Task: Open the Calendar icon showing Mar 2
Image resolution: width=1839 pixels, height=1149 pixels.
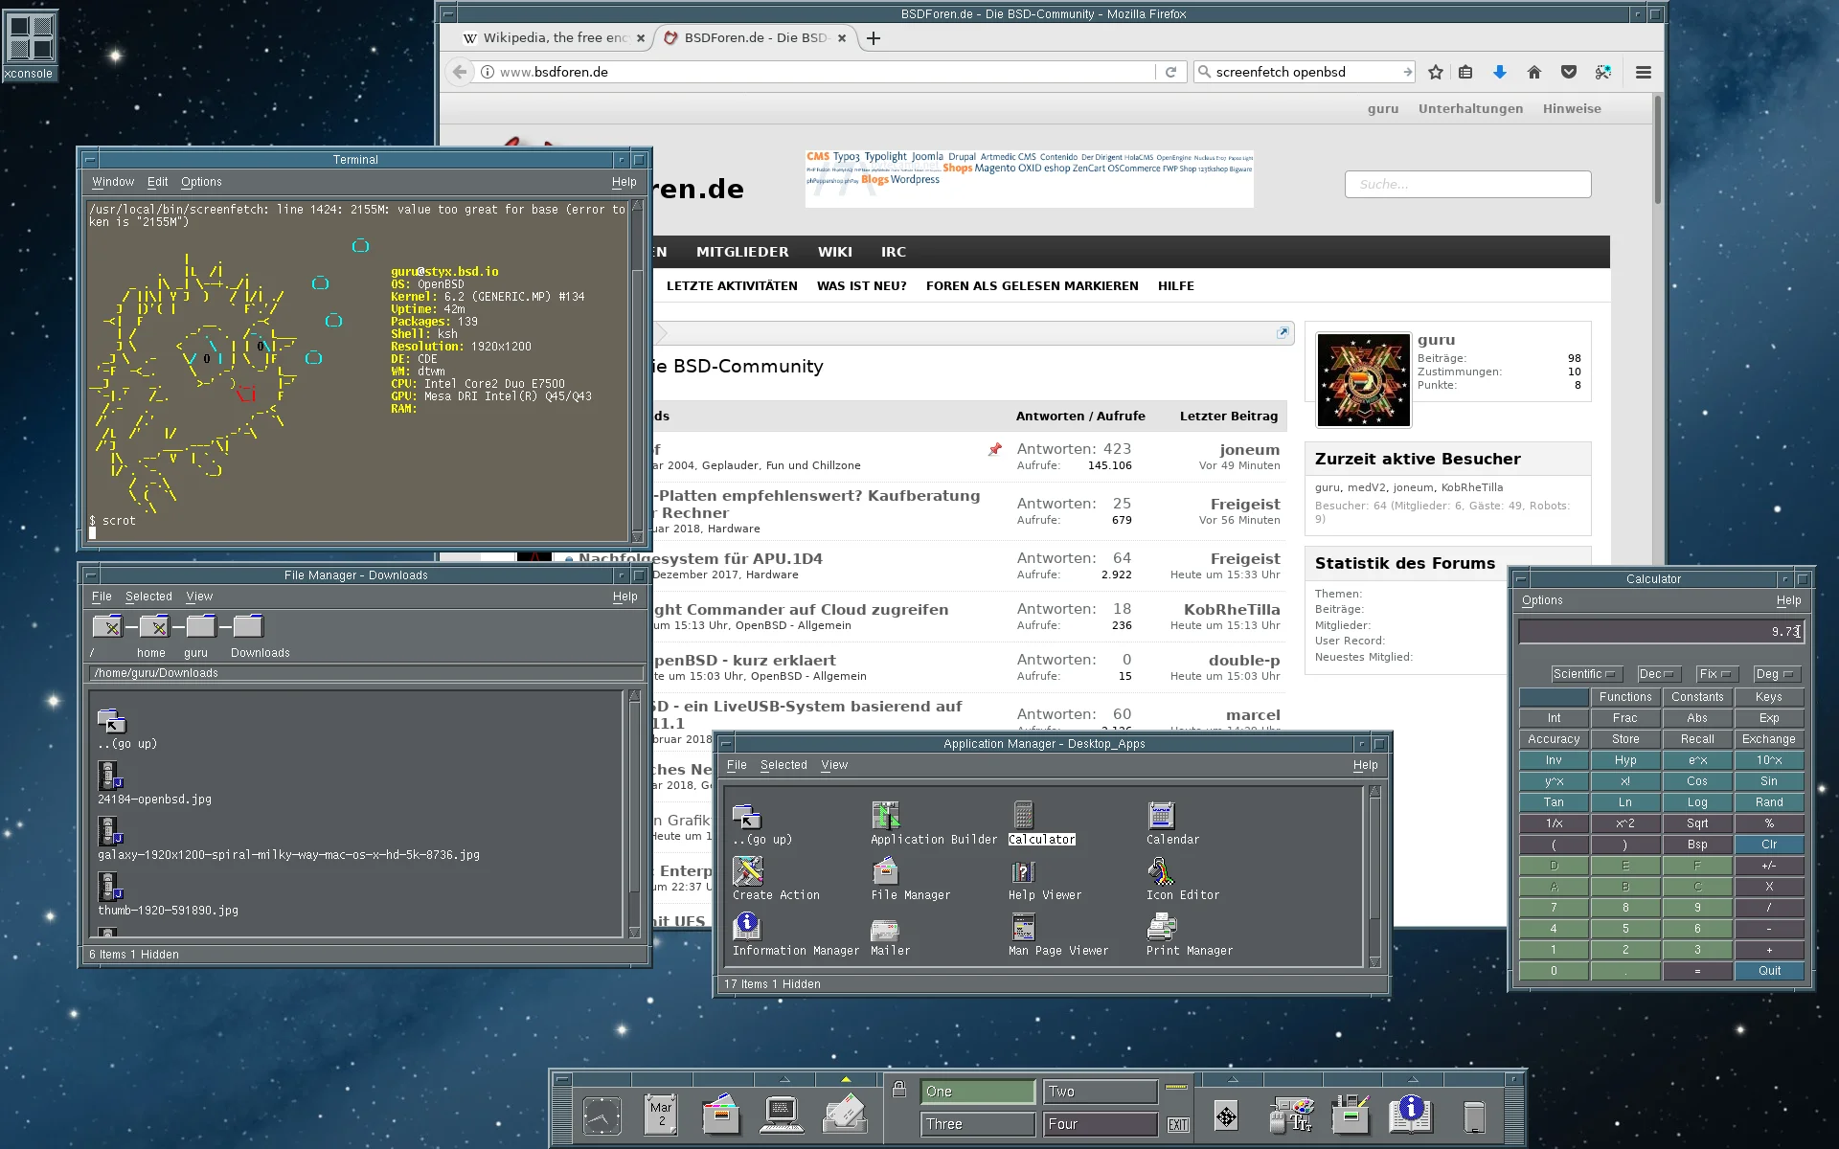Action: [x=661, y=1115]
